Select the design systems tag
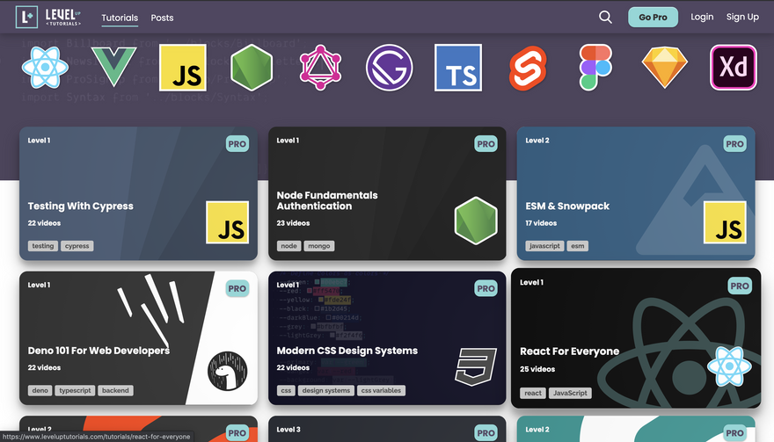This screenshot has width=774, height=442. (325, 391)
